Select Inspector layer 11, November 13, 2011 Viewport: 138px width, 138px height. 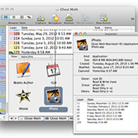click(x=107, y=103)
